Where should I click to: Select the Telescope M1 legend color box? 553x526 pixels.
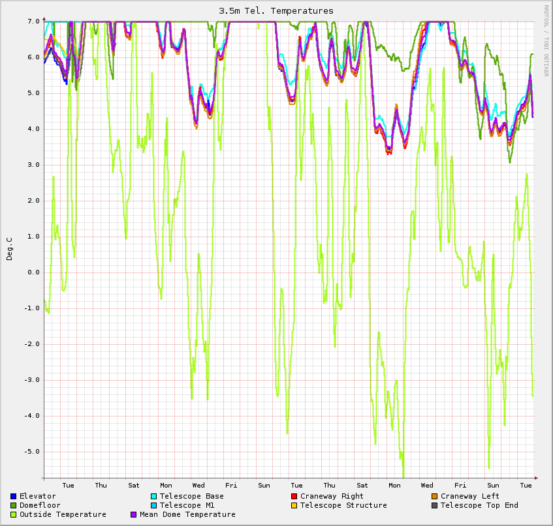154,506
